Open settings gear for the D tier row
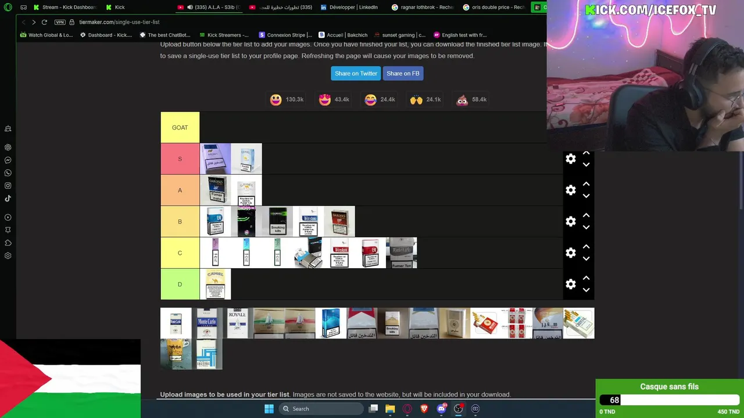This screenshot has height=418, width=744. pos(571,284)
